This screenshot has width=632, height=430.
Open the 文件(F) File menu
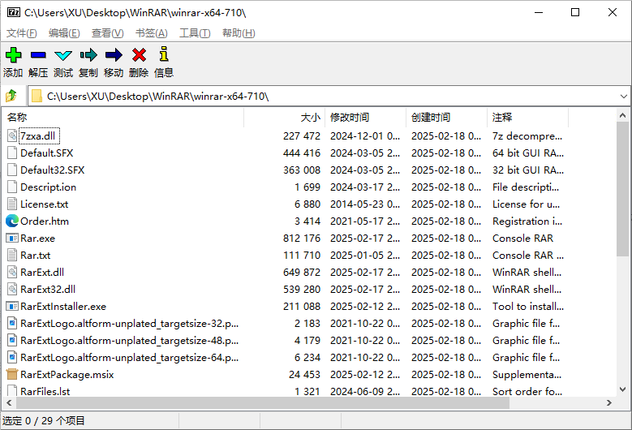[22, 33]
